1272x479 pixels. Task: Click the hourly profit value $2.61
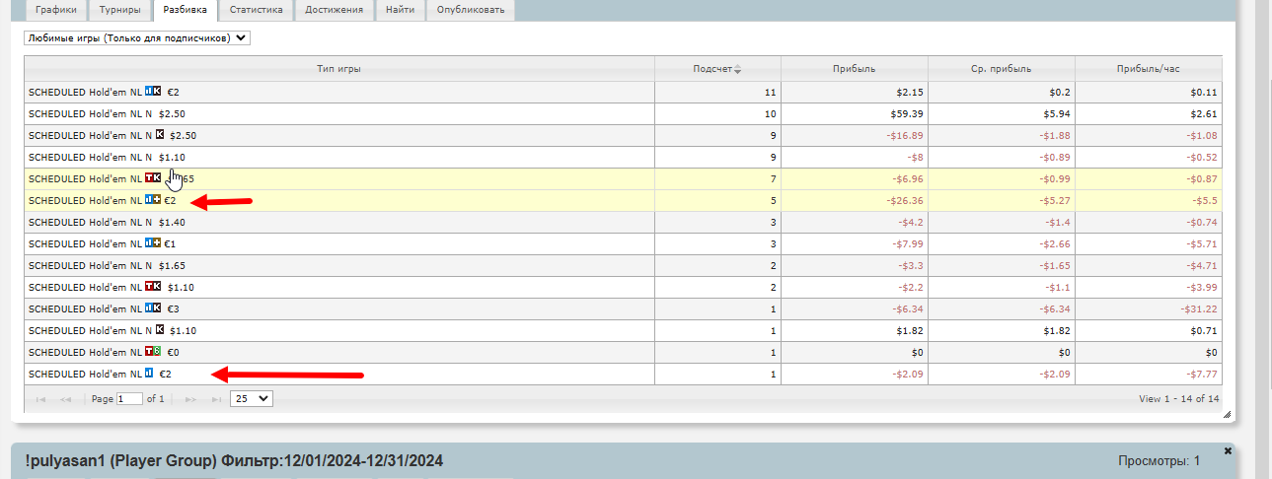1204,113
